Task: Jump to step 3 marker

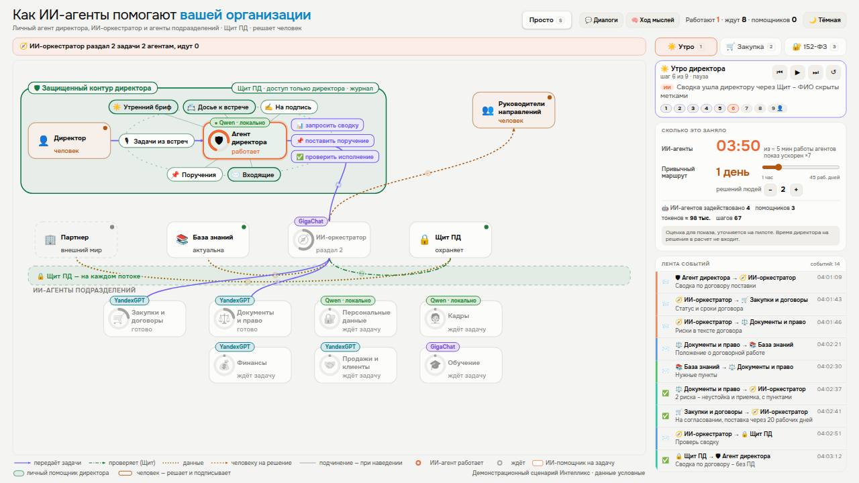Action: (691, 108)
